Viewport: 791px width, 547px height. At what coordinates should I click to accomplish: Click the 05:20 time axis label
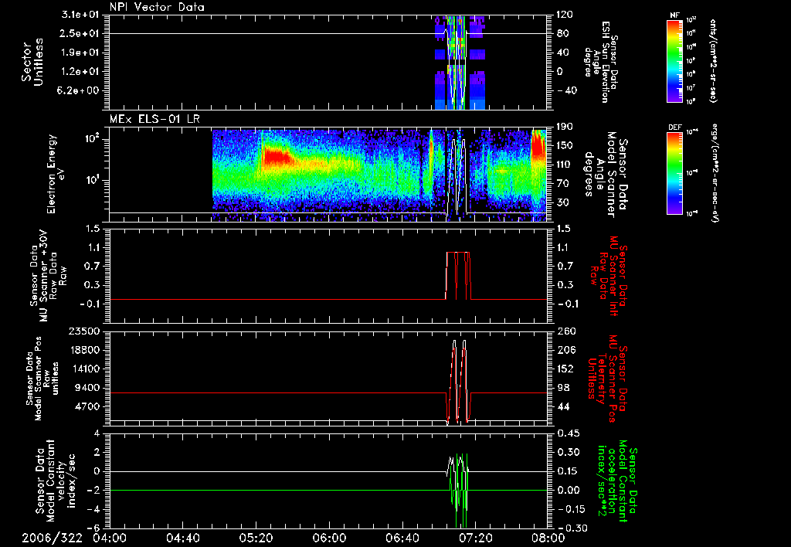coord(256,538)
